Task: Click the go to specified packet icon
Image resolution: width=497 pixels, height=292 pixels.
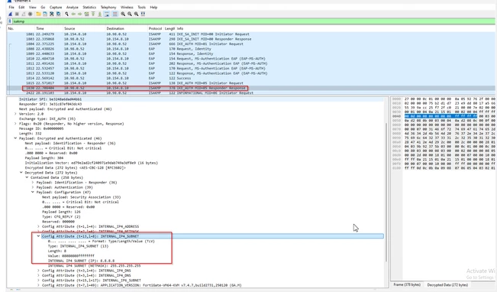Action: click(x=86, y=14)
